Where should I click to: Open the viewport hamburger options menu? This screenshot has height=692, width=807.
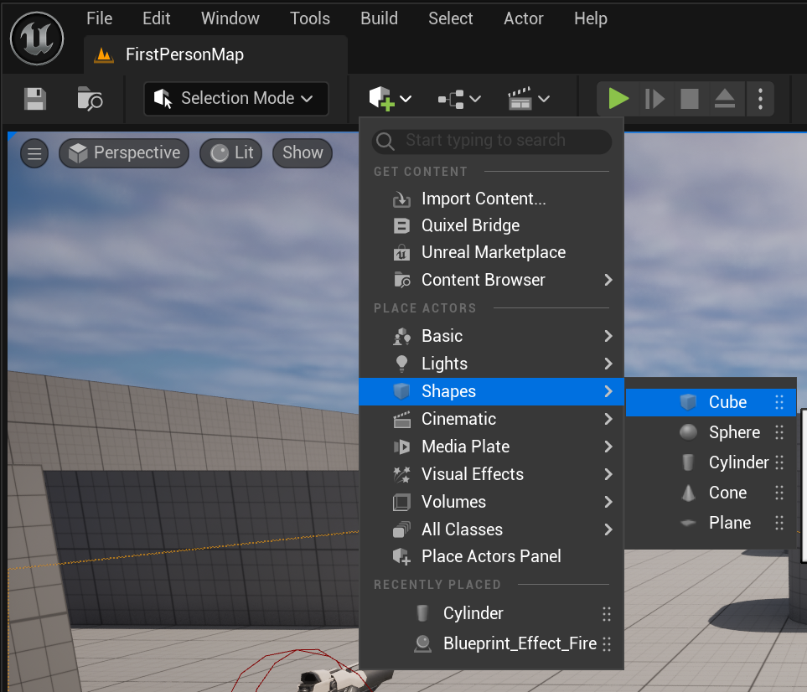coord(34,153)
